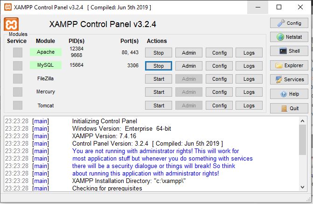Open MySQL Logs menu
The image size is (313, 204).
(249, 66)
